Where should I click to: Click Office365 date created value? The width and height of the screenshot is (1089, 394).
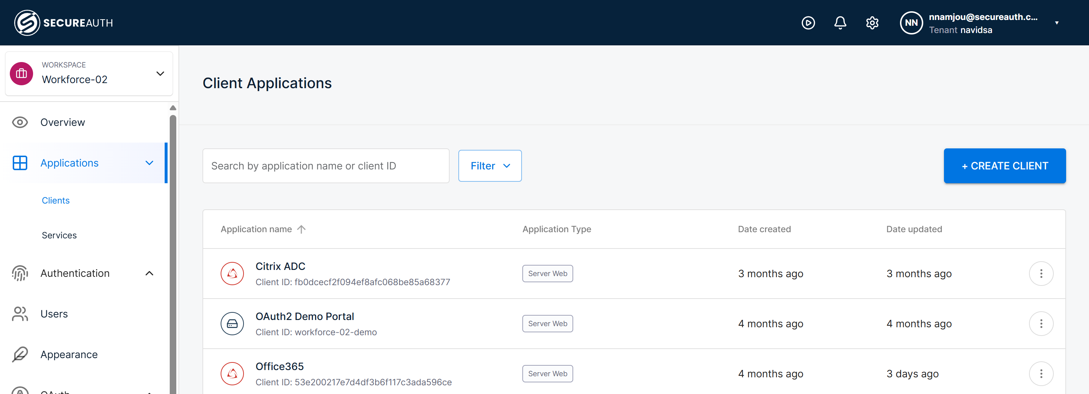coord(770,374)
